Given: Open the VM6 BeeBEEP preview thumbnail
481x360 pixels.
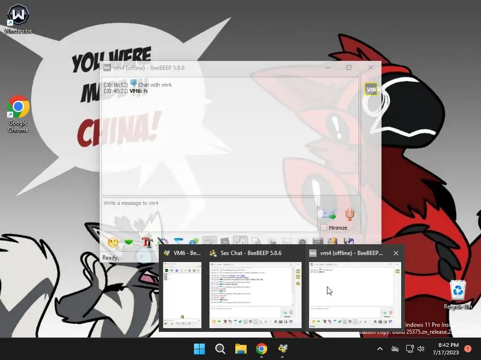Looking at the screenshot, I should pos(182,295).
